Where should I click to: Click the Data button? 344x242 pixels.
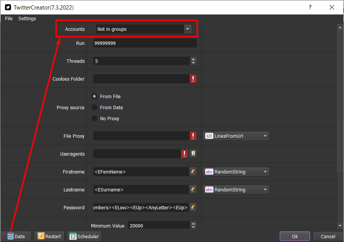pyautogui.click(x=16, y=236)
